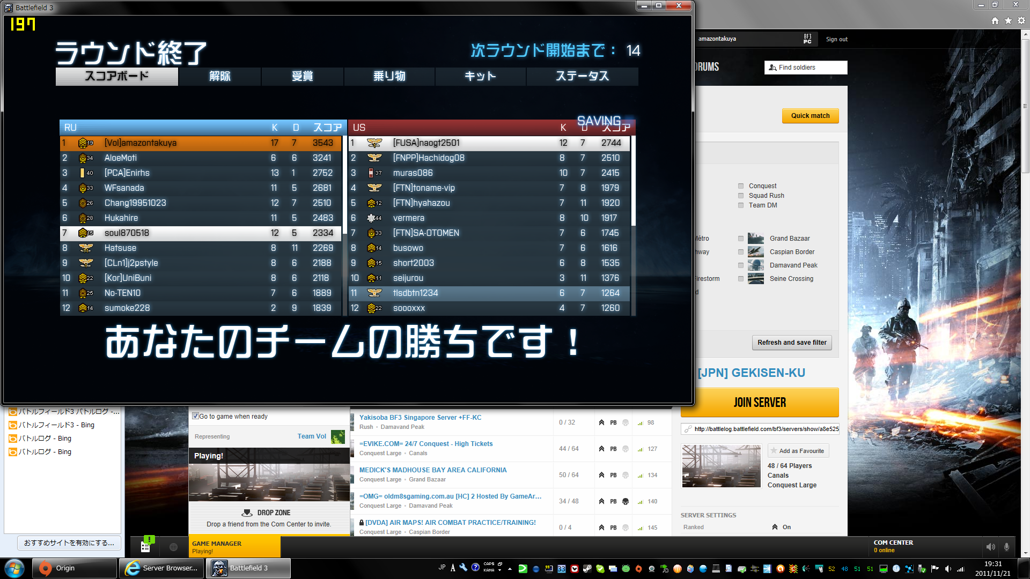Image resolution: width=1030 pixels, height=579 pixels.
Task: Open the amazontakuya user menu
Action: [x=717, y=39]
